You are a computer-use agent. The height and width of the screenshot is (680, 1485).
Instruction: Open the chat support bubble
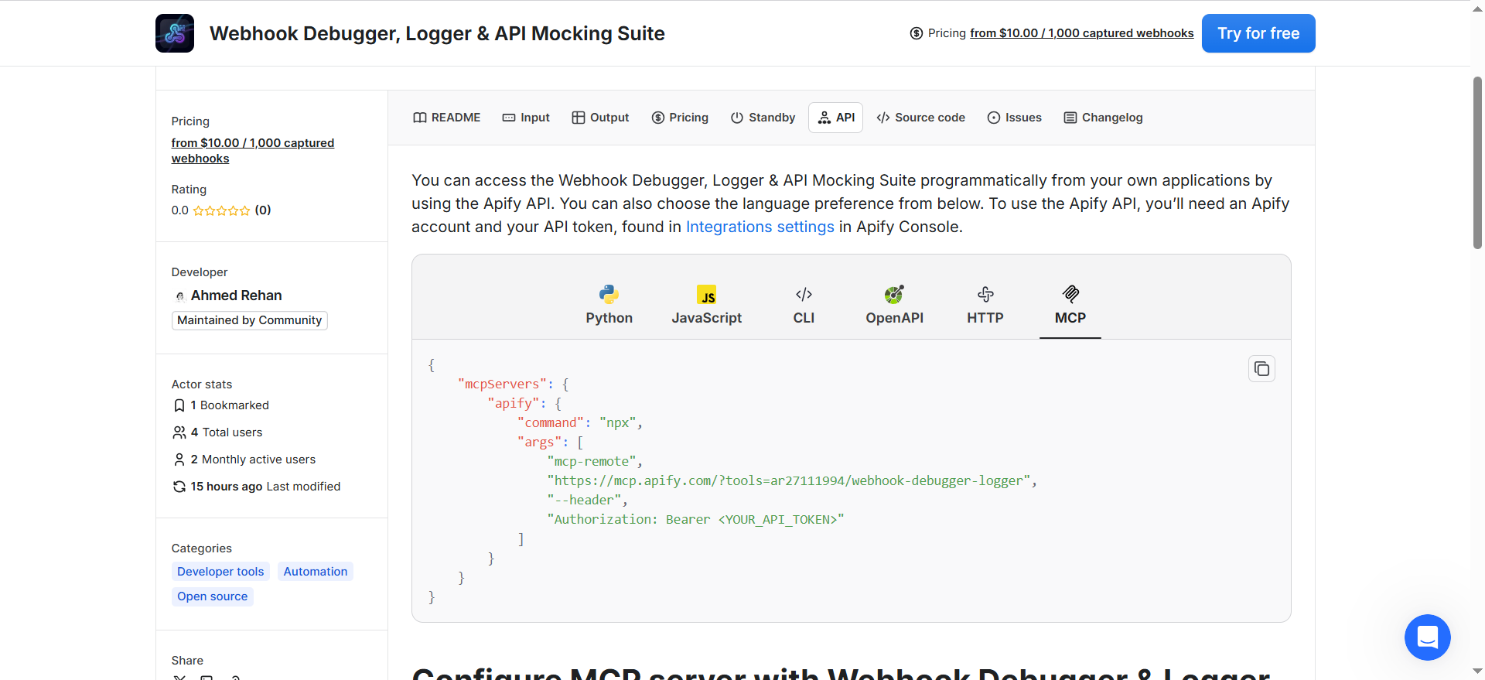coord(1427,637)
